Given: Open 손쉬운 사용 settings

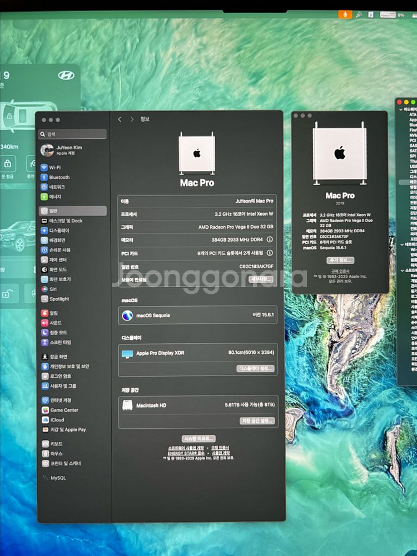Looking at the screenshot, I should pos(73,249).
